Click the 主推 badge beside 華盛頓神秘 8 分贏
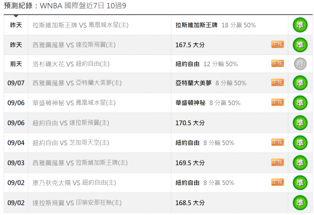Image resolution: width=314 pixels, height=215 pixels. tap(278, 102)
